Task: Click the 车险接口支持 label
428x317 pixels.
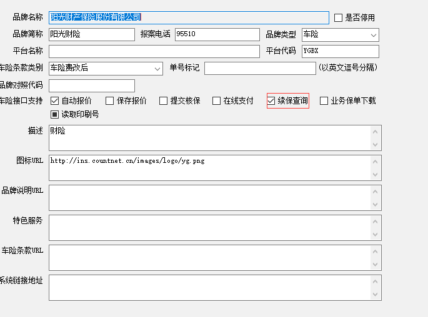Action: pyautogui.click(x=21, y=101)
